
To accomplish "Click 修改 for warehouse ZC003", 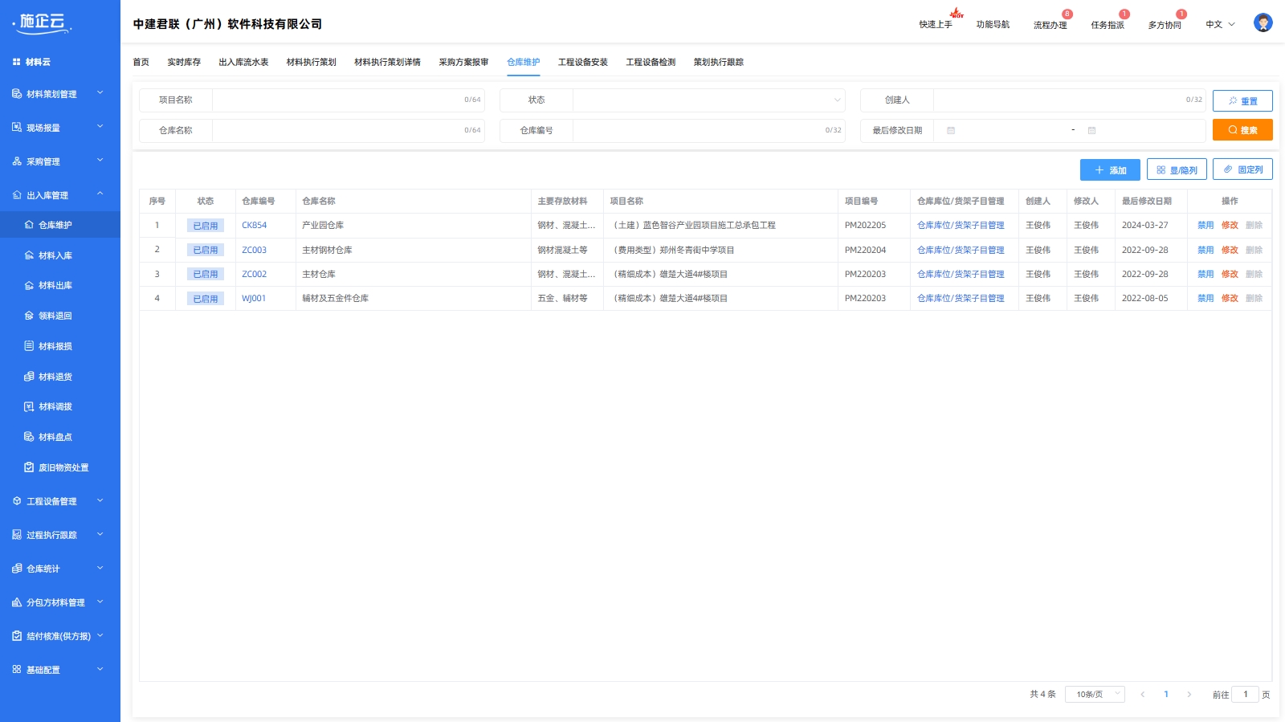I will click(1230, 250).
